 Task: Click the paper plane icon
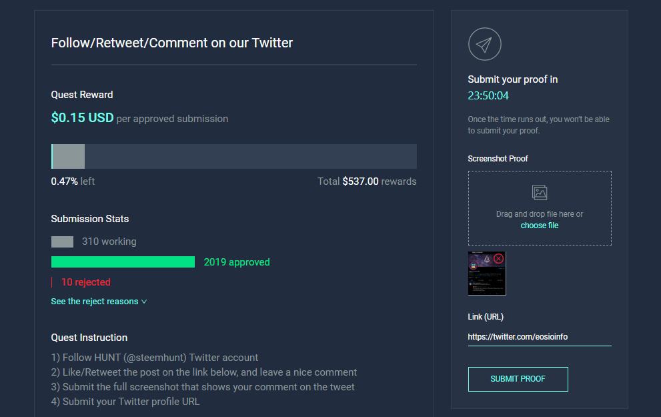pyautogui.click(x=484, y=44)
